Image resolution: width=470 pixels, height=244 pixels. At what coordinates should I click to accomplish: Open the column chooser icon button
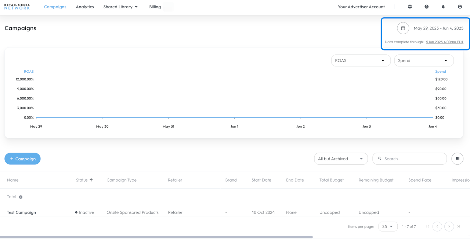click(457, 159)
